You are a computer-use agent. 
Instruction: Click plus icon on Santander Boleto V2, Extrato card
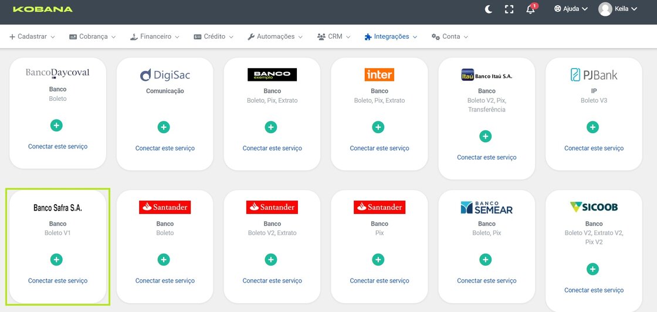(271, 260)
